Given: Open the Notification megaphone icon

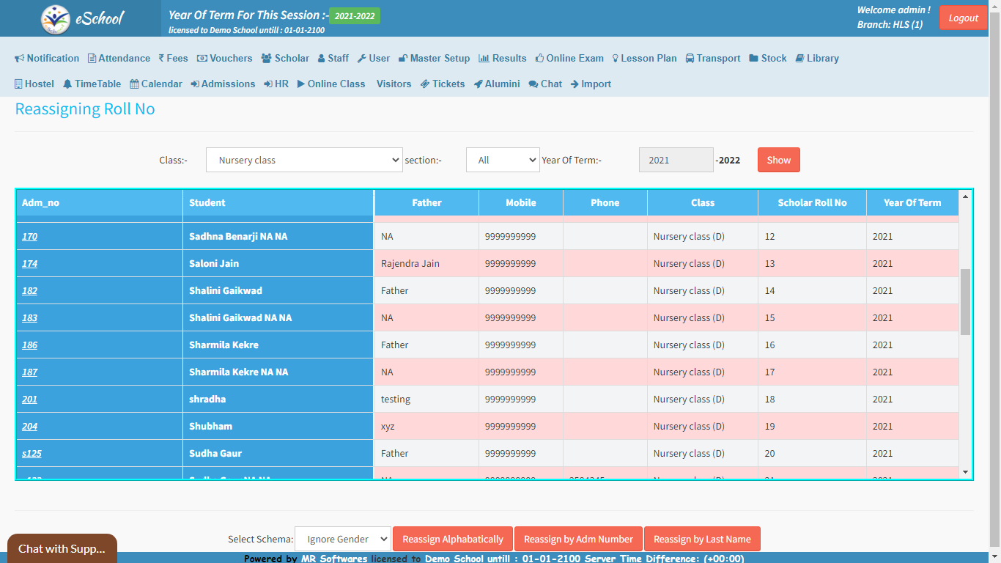Looking at the screenshot, I should click(x=20, y=59).
